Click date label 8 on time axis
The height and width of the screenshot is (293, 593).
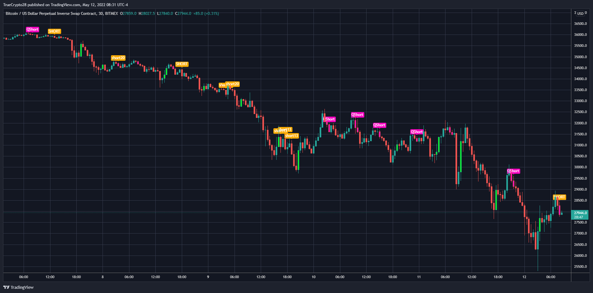pos(102,277)
